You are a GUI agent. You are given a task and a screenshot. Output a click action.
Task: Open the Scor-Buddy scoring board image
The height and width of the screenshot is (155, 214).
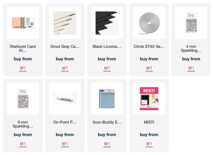coord(107,99)
